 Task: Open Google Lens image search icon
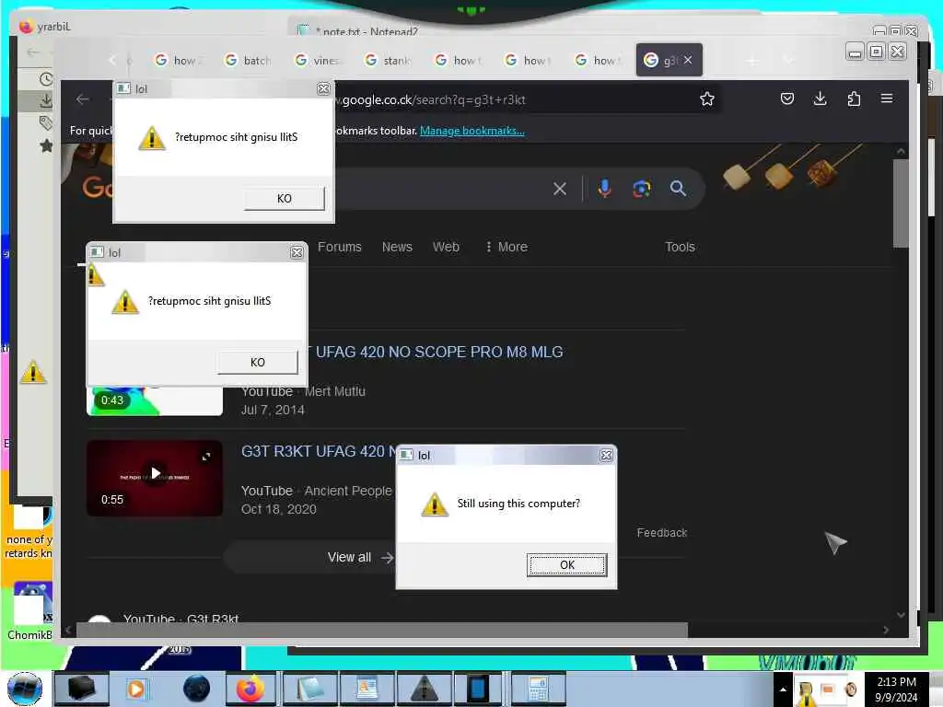point(642,189)
